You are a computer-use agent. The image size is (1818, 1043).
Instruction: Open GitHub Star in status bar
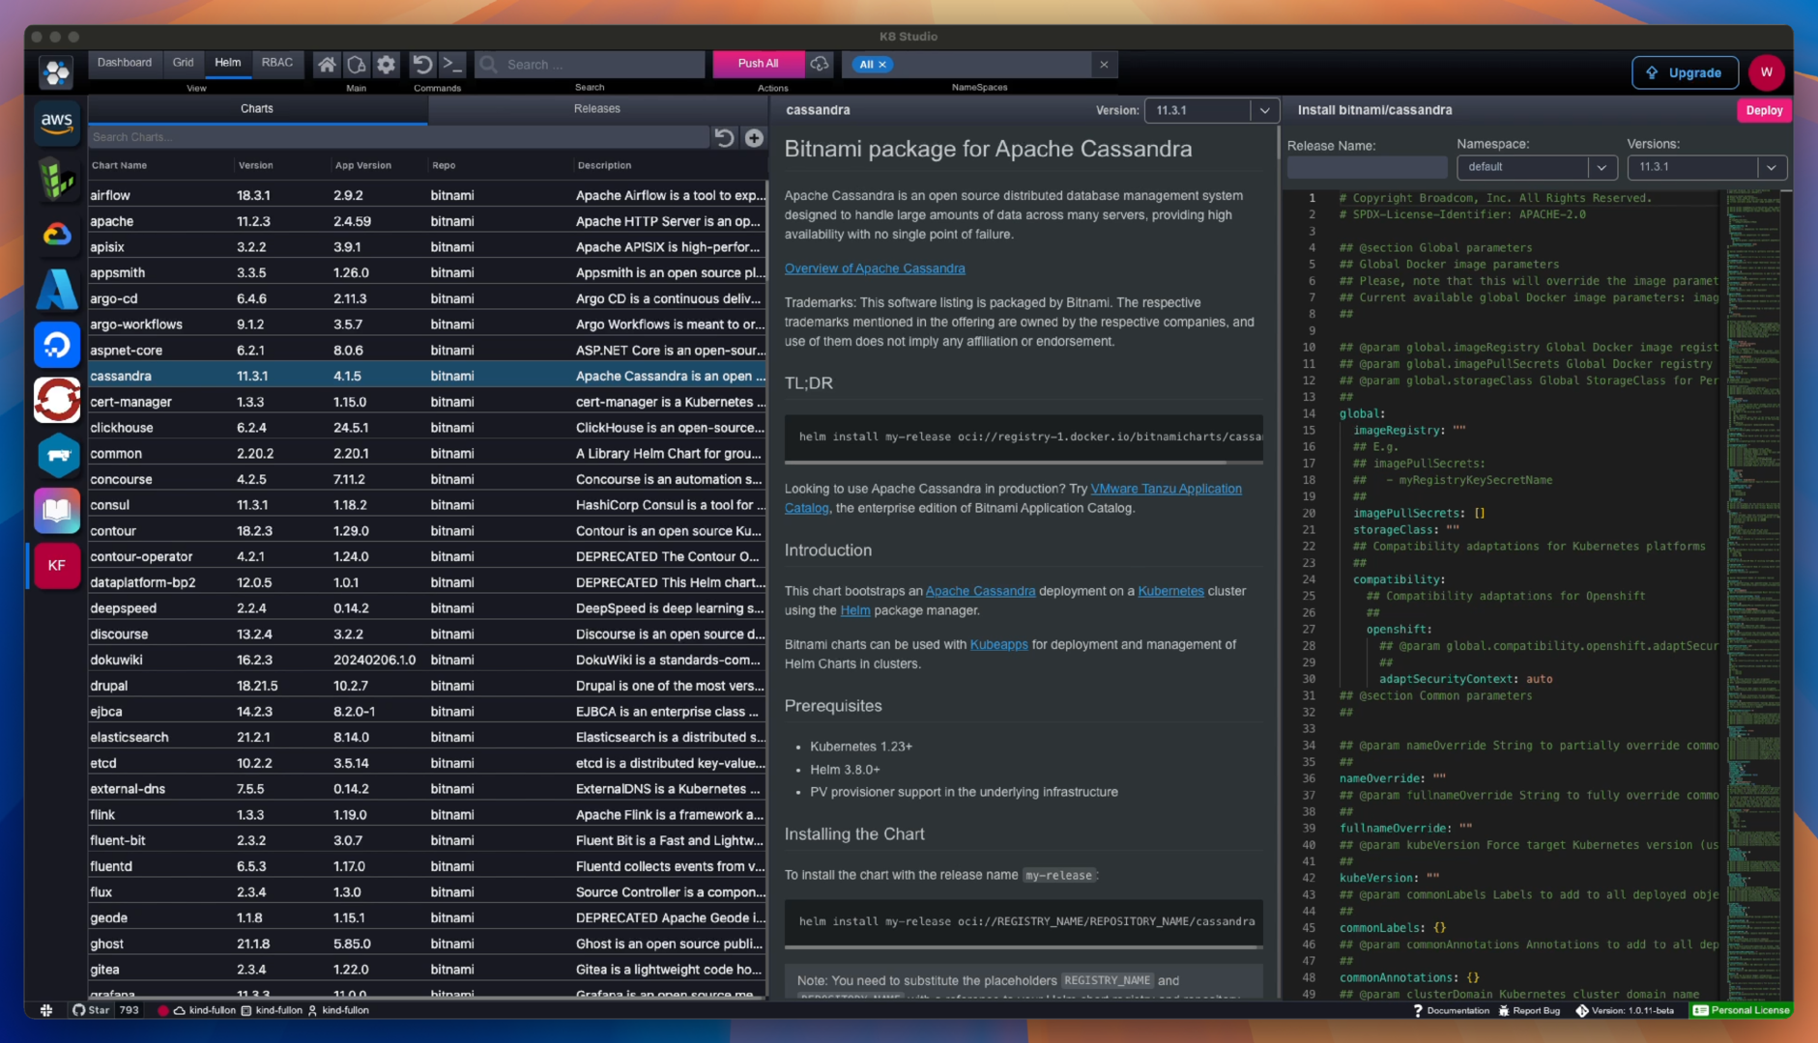(92, 1010)
